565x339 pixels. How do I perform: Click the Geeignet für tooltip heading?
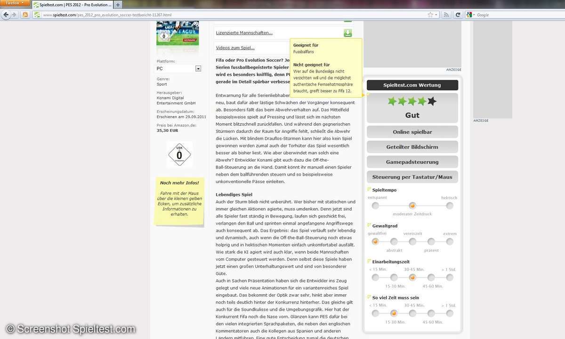point(306,45)
